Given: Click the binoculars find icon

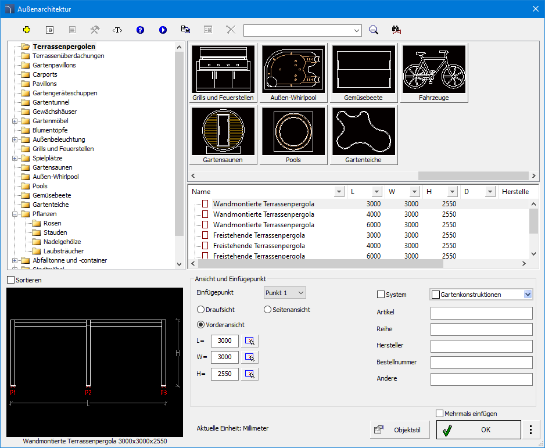Looking at the screenshot, I should point(397,30).
